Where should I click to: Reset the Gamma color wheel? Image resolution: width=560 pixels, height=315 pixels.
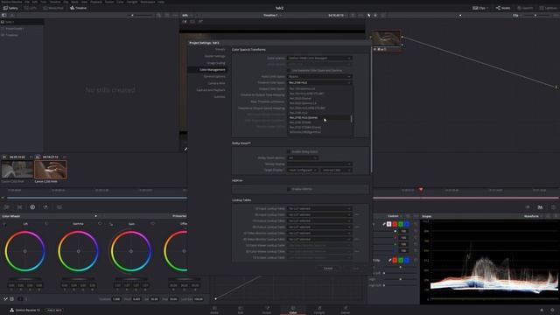(x=100, y=224)
